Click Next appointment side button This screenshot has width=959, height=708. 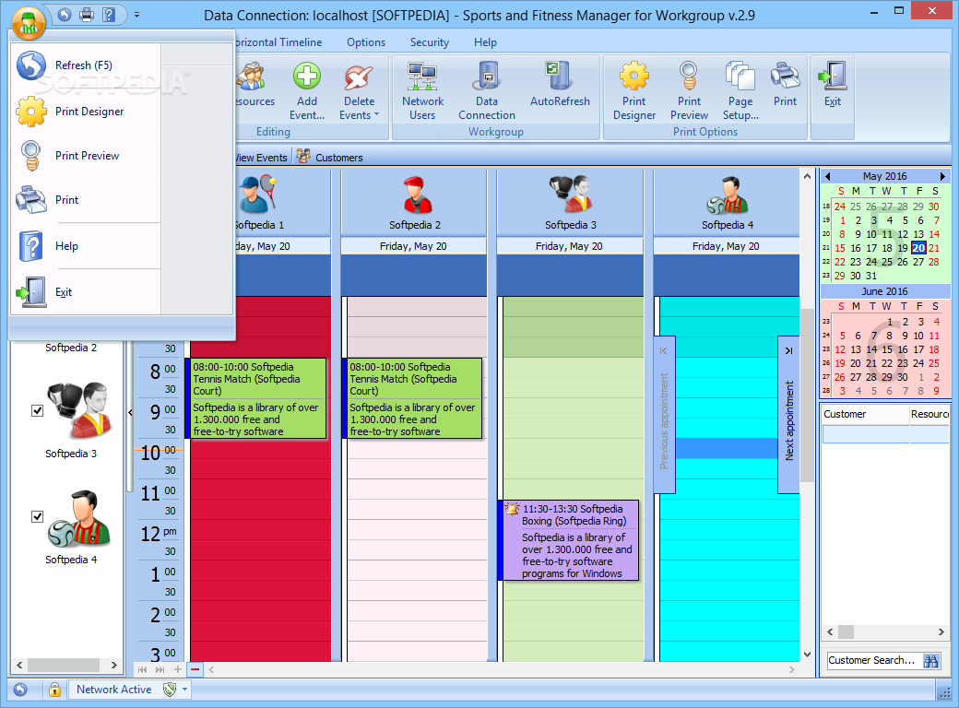pos(788,415)
